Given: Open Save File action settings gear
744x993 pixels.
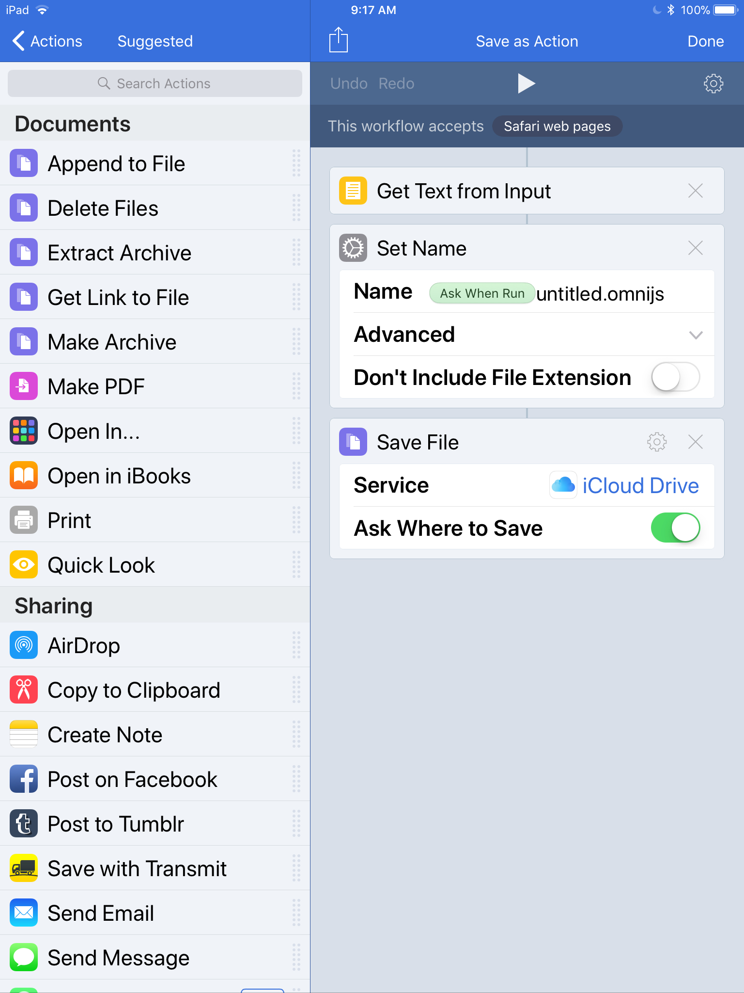Looking at the screenshot, I should tap(657, 442).
